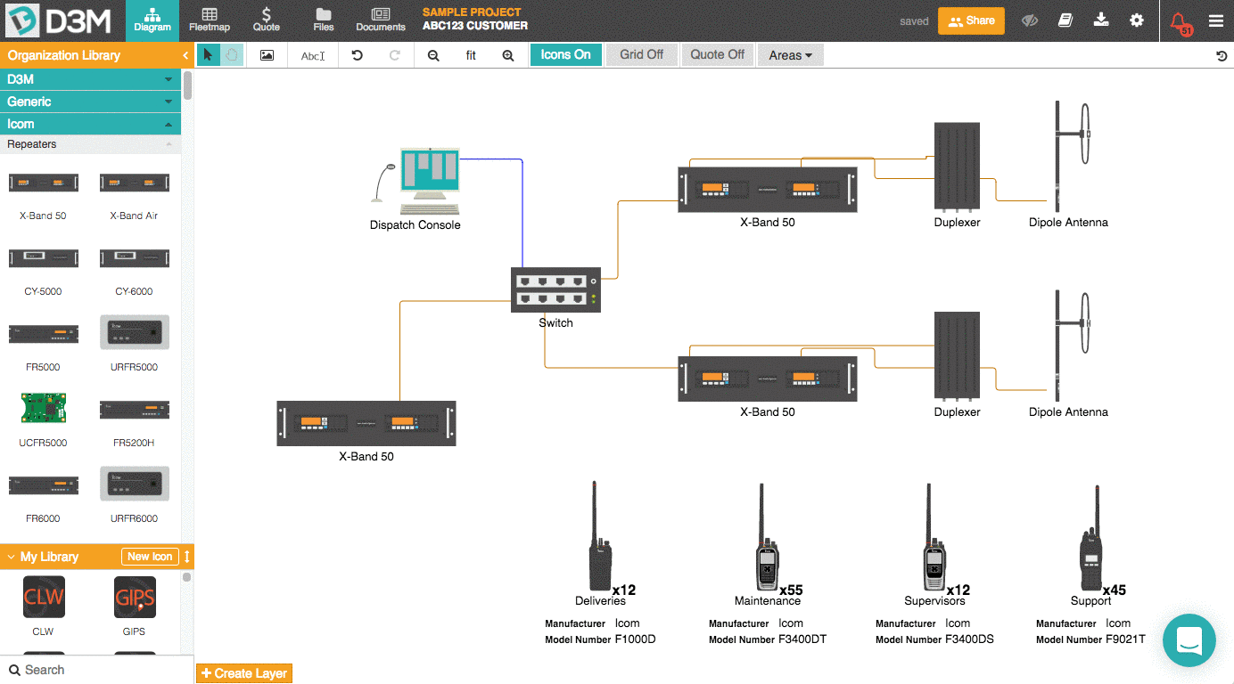Viewport: 1234px width, 684px height.
Task: Click the New Icon button
Action: [x=150, y=557]
